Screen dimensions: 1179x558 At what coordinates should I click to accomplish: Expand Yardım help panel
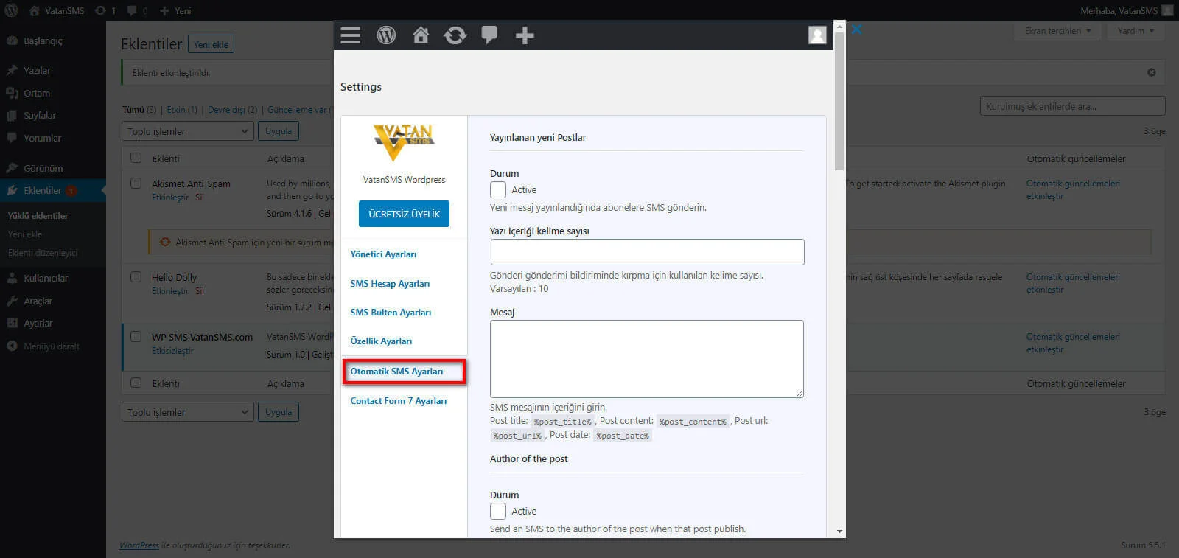click(x=1136, y=31)
